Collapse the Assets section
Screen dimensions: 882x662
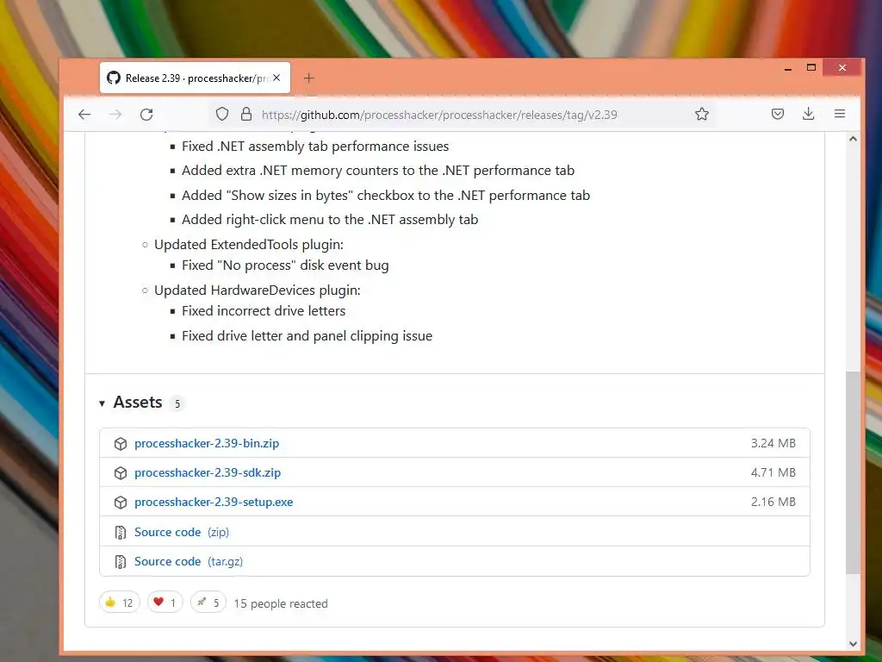tap(102, 403)
